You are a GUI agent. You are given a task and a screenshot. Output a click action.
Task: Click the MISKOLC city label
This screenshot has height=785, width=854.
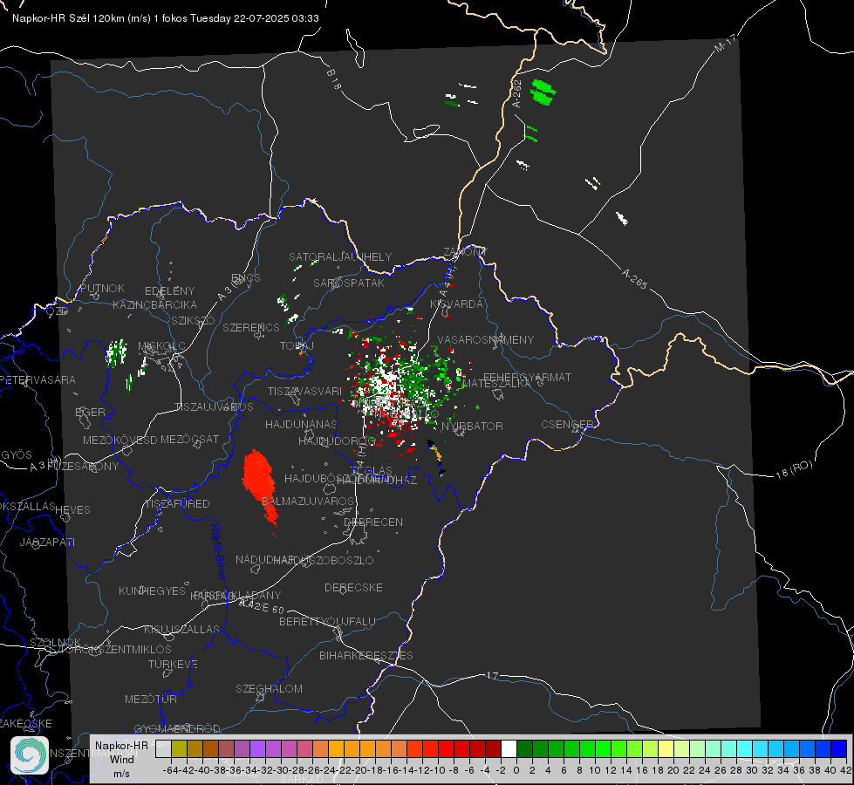click(161, 346)
